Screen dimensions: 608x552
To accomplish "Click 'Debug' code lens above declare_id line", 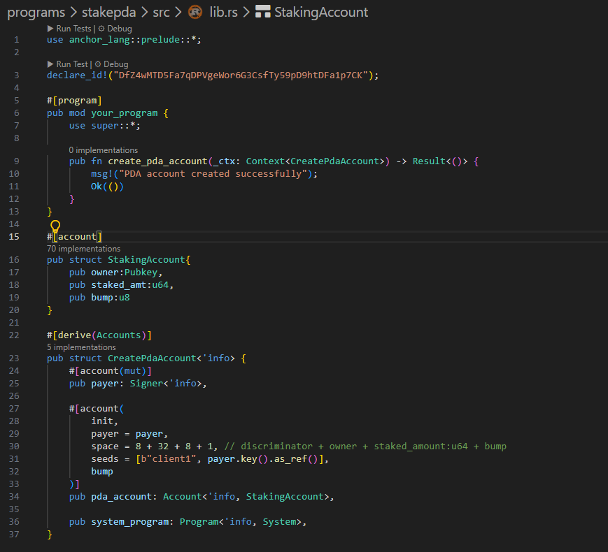I will tap(112, 64).
